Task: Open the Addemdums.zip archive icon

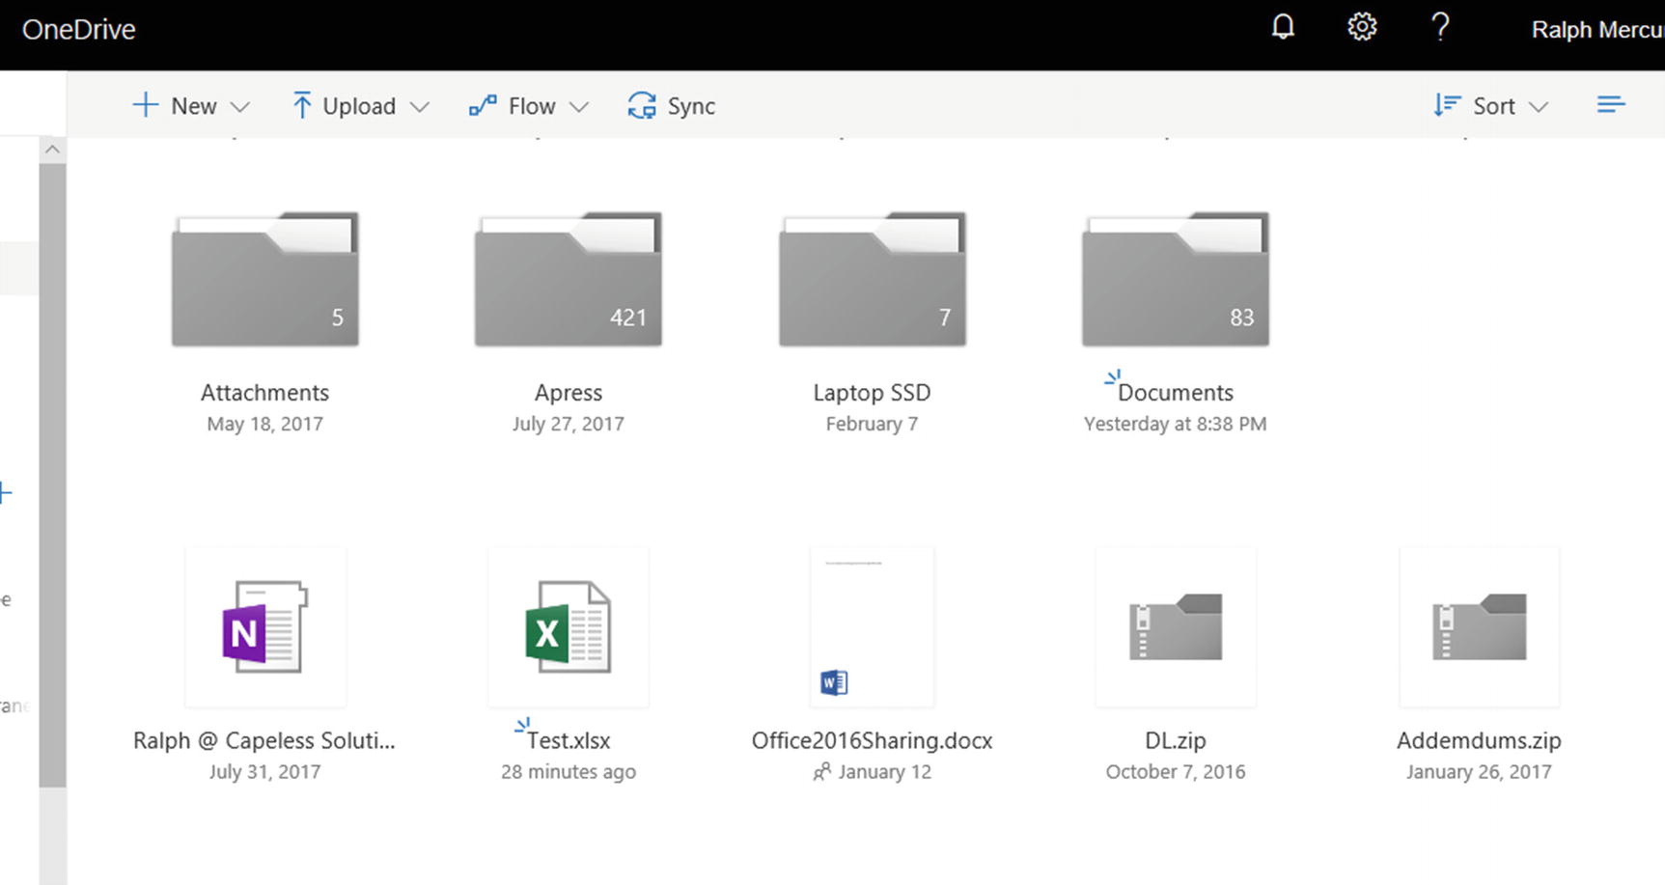Action: [x=1479, y=627]
